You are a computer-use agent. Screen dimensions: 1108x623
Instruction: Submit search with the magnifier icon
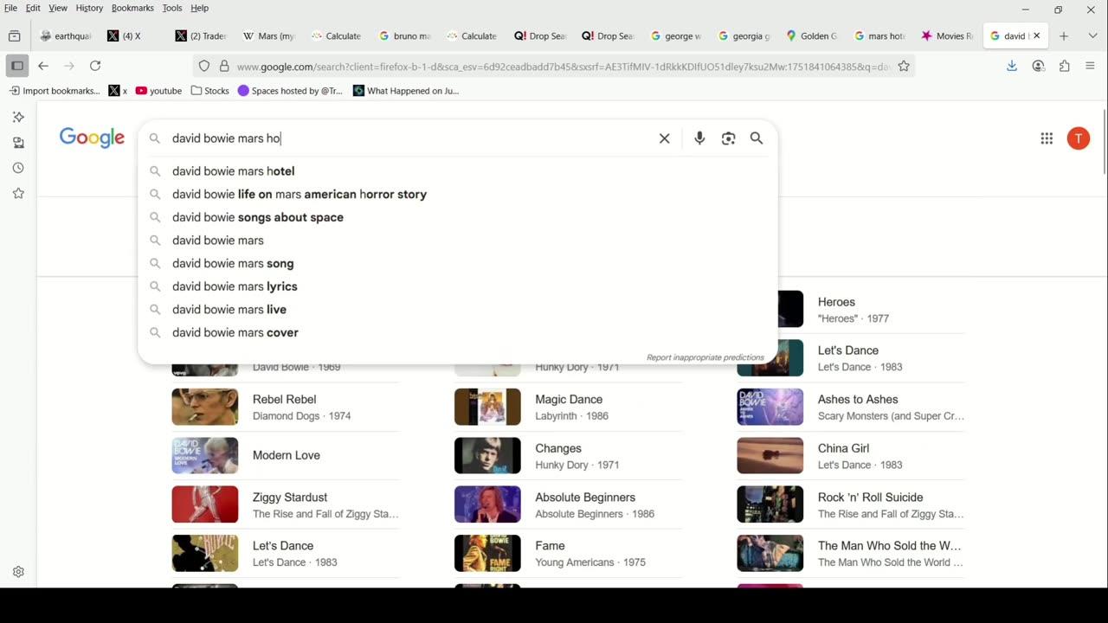tap(757, 138)
